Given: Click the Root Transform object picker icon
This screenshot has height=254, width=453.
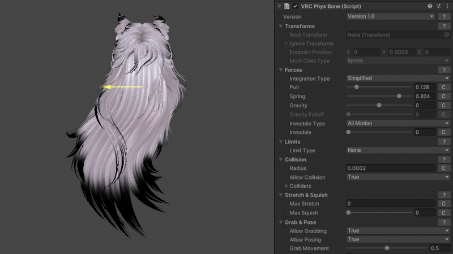Looking at the screenshot, I should pos(447,35).
